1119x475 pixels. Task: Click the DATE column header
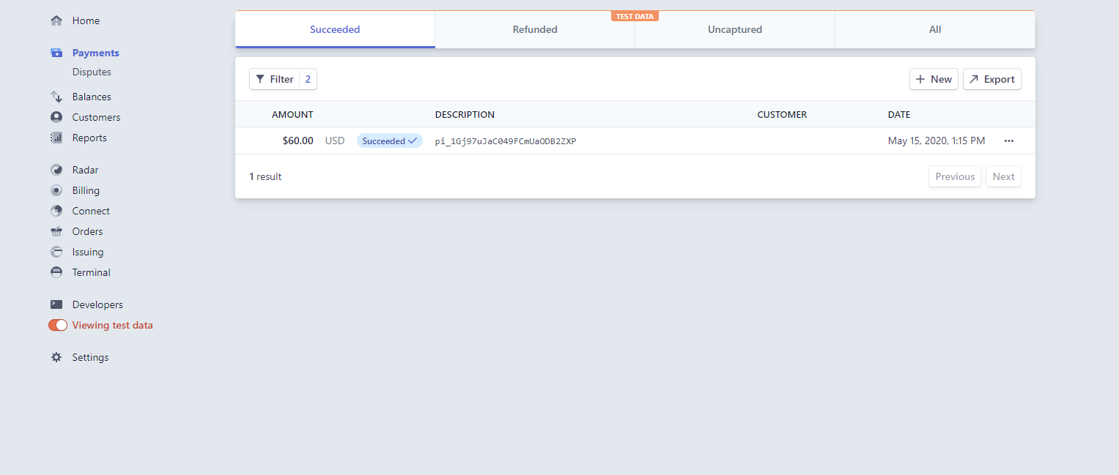899,114
